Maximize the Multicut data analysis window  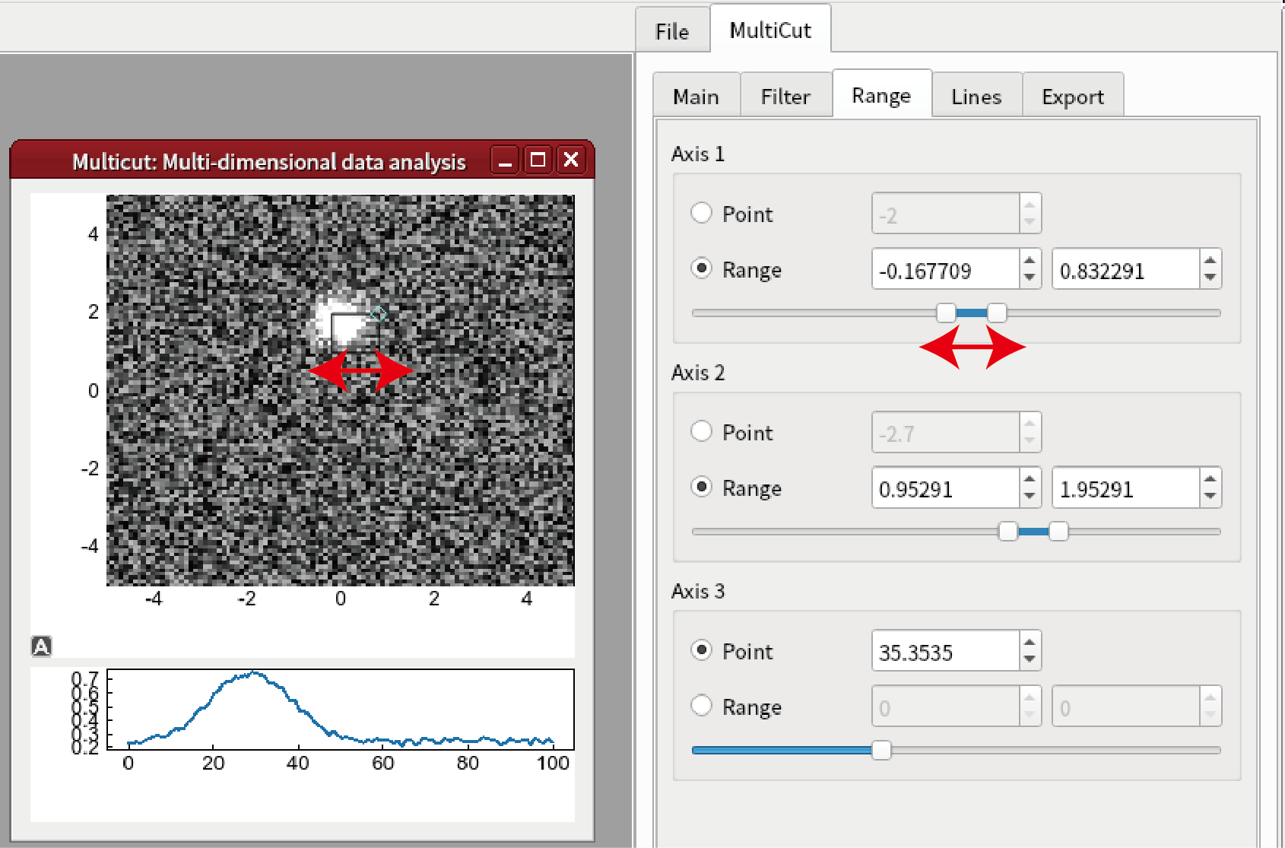[538, 160]
